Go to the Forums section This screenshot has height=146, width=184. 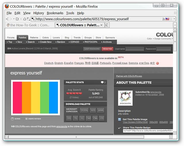point(11,38)
